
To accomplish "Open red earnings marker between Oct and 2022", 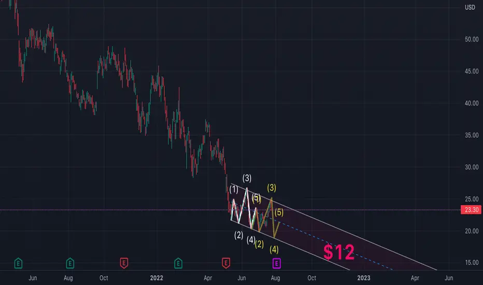I will tap(124, 263).
